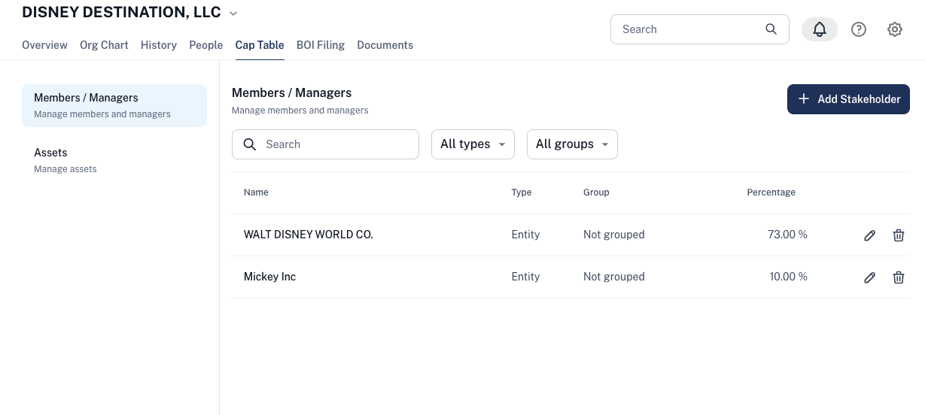The height and width of the screenshot is (415, 925).
Task: Click the Mickey Inc name
Action: 269,277
